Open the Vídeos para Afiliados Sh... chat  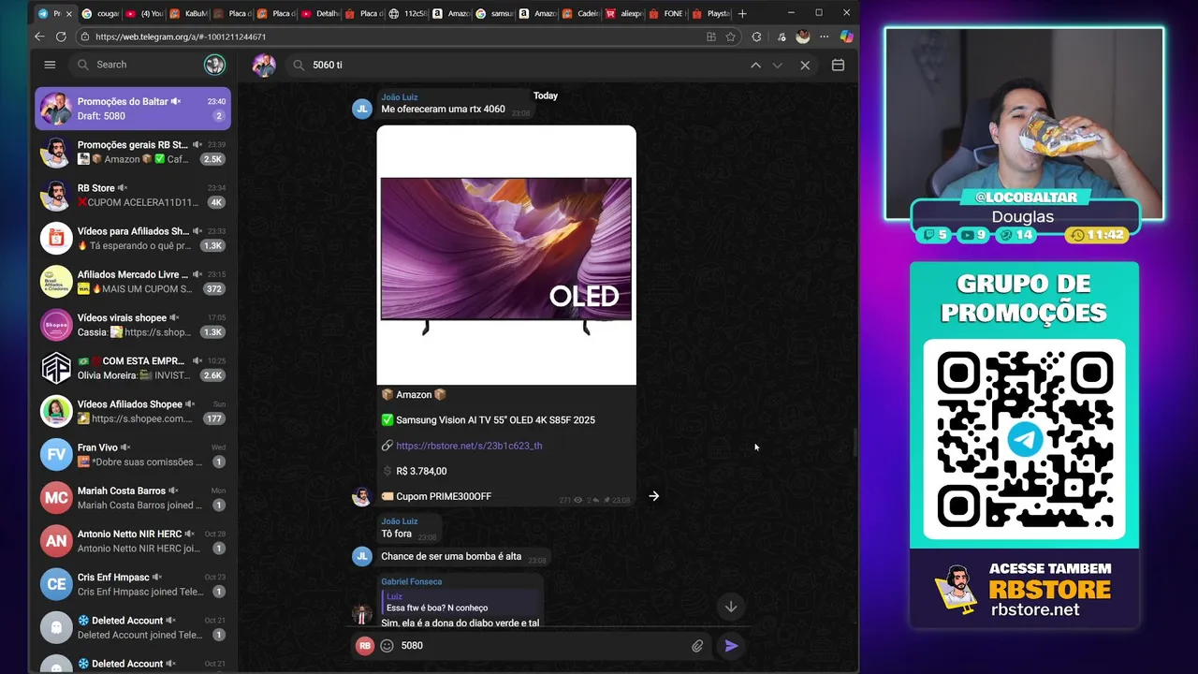[x=133, y=238]
